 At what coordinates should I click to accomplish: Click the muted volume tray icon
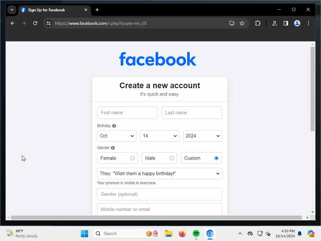point(268,233)
